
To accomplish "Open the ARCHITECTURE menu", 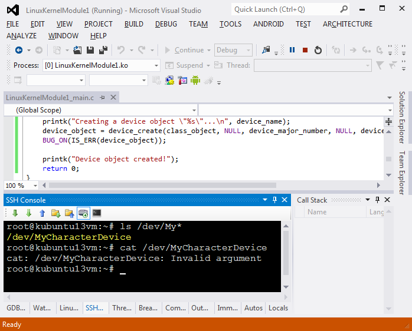I will tap(347, 24).
